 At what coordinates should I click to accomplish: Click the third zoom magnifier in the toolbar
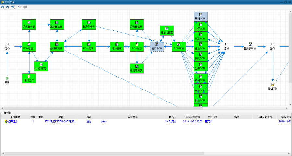[x=13, y=7]
